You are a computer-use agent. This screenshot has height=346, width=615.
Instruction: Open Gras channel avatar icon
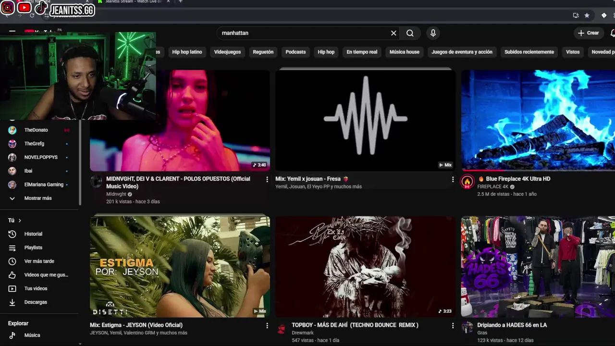(467, 328)
